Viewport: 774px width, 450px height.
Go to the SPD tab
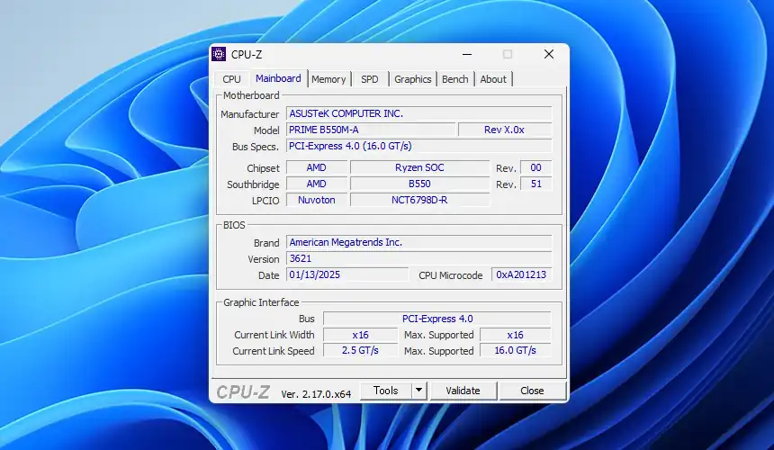pos(370,79)
